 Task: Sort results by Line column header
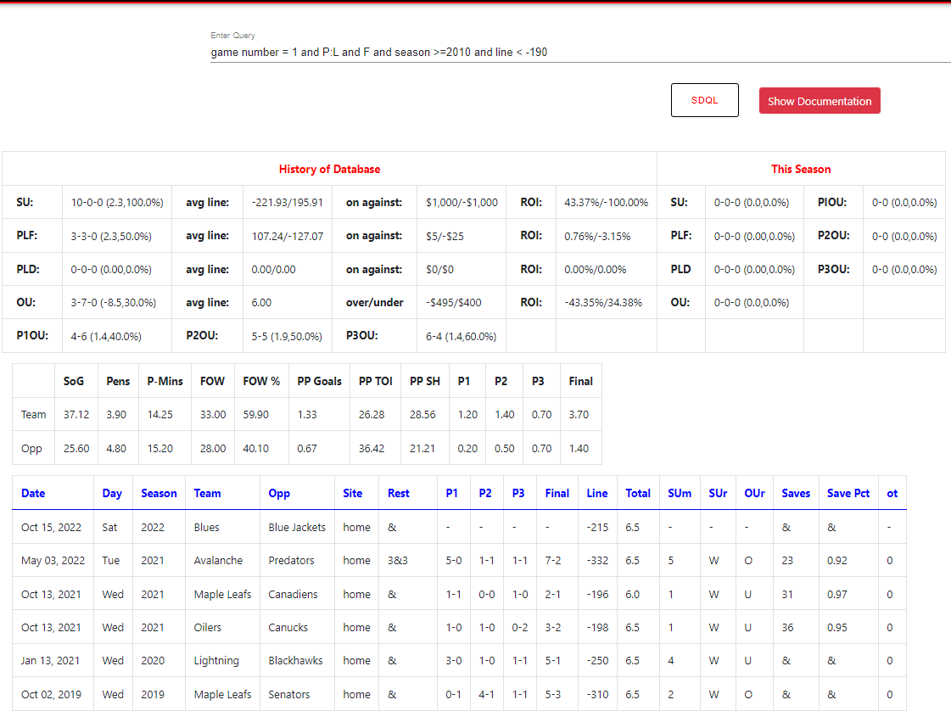(596, 493)
